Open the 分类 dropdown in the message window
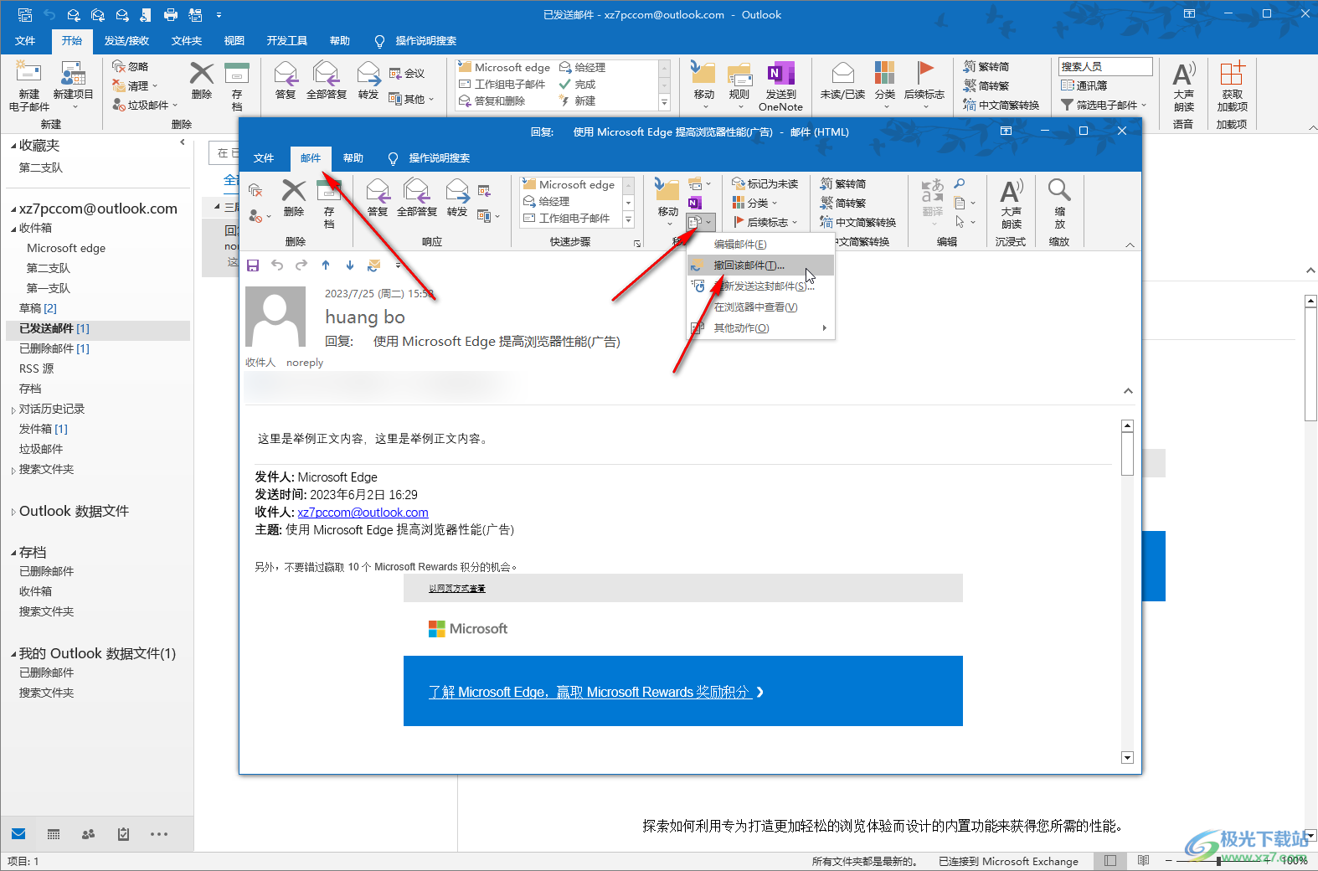 coord(755,203)
